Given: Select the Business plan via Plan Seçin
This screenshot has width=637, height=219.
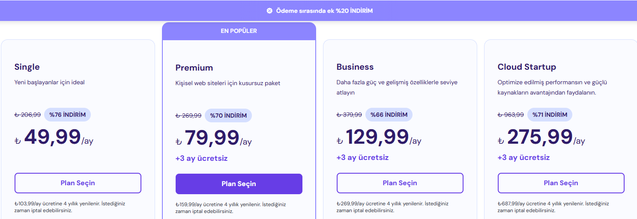Looking at the screenshot, I should click(400, 183).
